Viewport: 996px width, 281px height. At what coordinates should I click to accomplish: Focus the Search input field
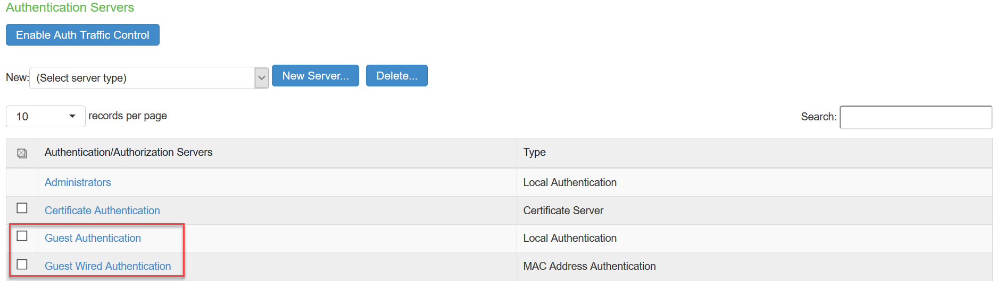pyautogui.click(x=915, y=117)
